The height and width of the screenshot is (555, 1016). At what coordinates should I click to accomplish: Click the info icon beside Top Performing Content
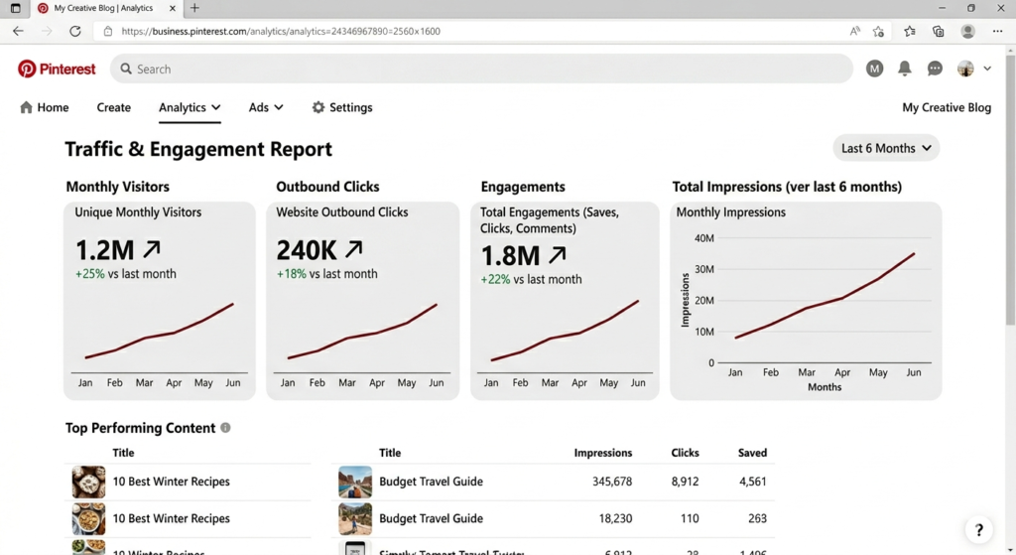click(x=225, y=428)
